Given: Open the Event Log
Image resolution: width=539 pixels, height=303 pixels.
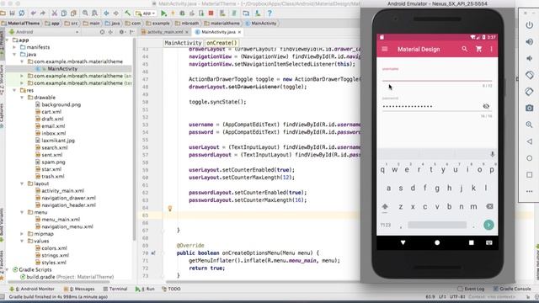Looking at the screenshot, I should (471, 289).
